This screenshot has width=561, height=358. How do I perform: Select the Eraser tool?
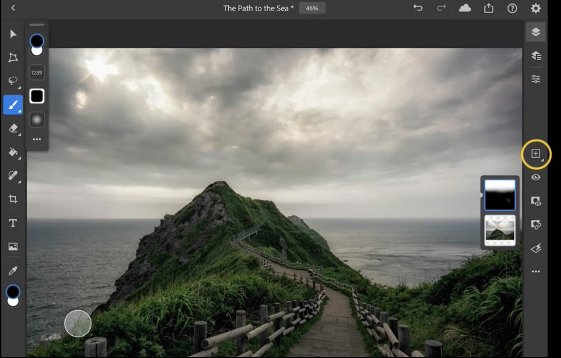(x=13, y=129)
